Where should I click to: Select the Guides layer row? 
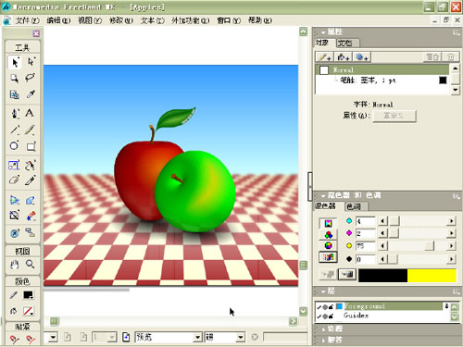pos(382,316)
